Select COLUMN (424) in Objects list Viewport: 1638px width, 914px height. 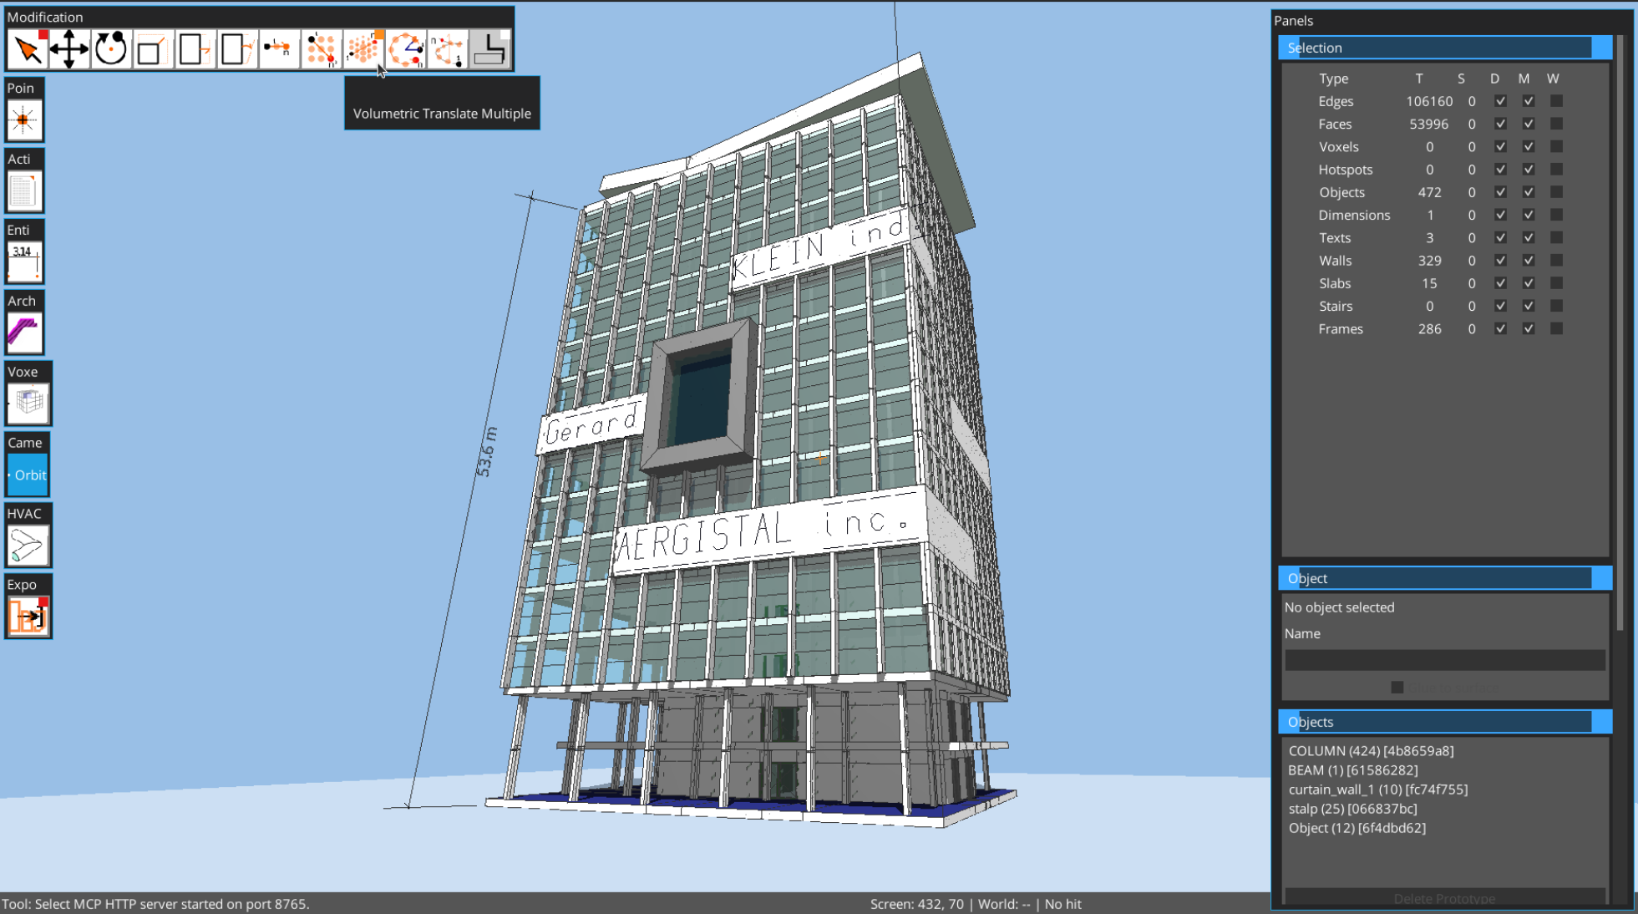pos(1370,751)
